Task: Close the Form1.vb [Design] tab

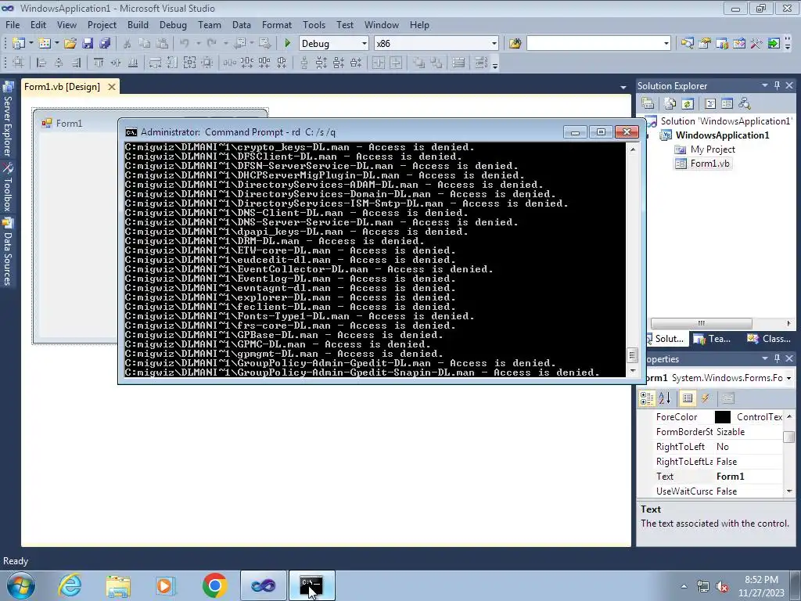Action: tap(111, 87)
